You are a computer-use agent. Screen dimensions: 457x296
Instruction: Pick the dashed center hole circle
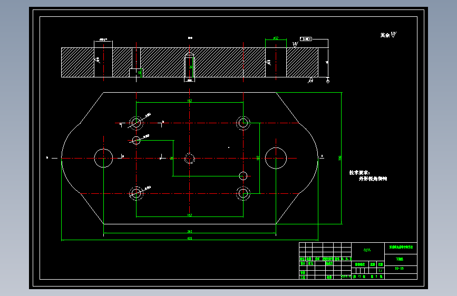pyautogui.click(x=190, y=159)
